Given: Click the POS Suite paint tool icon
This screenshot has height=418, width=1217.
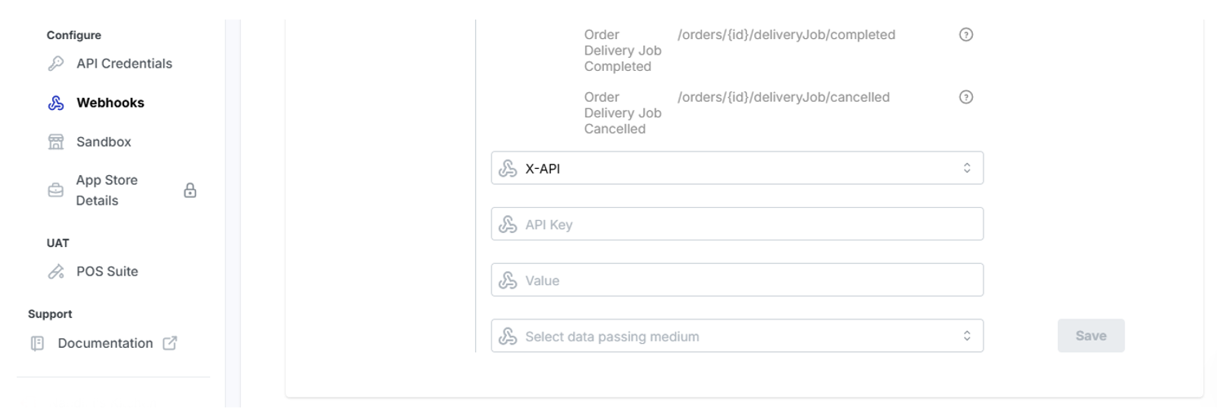Looking at the screenshot, I should [56, 271].
